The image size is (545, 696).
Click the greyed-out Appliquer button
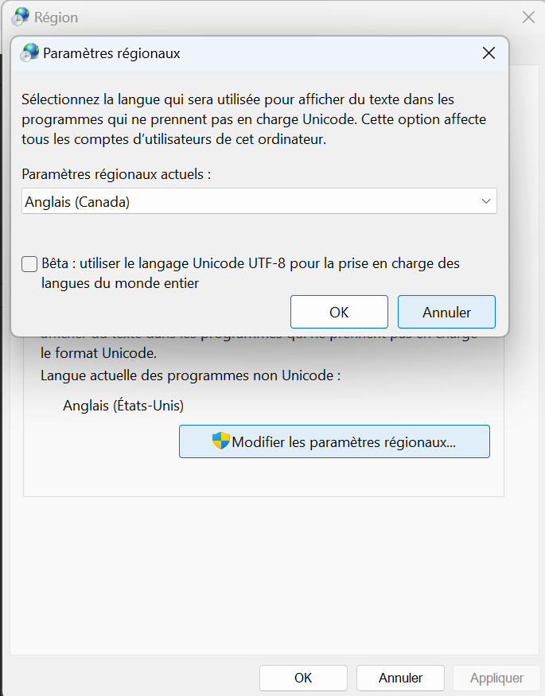tap(496, 678)
